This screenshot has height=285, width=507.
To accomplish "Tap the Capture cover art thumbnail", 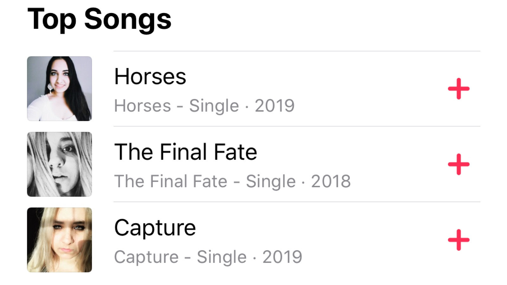I will coord(59,240).
